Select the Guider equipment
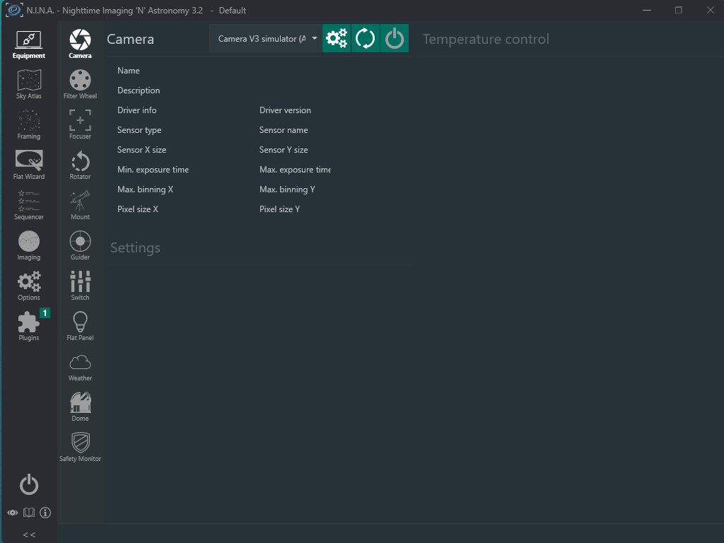The width and height of the screenshot is (724, 543). [80, 245]
